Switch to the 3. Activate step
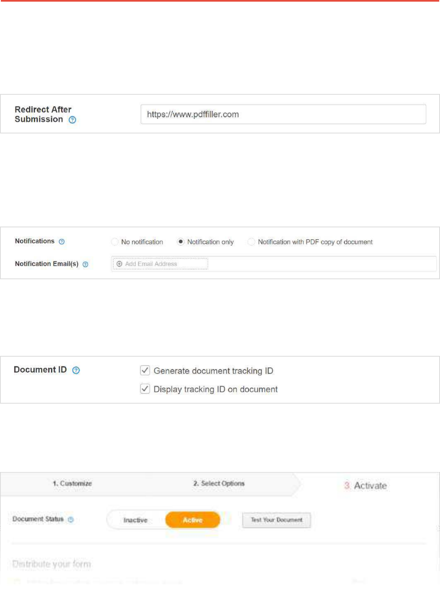Screen dimensions: 440x603 tap(366, 486)
